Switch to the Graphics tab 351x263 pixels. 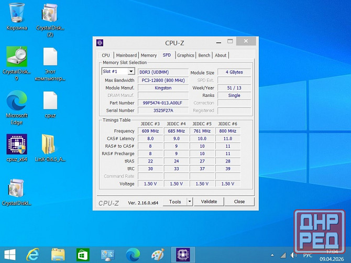pyautogui.click(x=185, y=56)
